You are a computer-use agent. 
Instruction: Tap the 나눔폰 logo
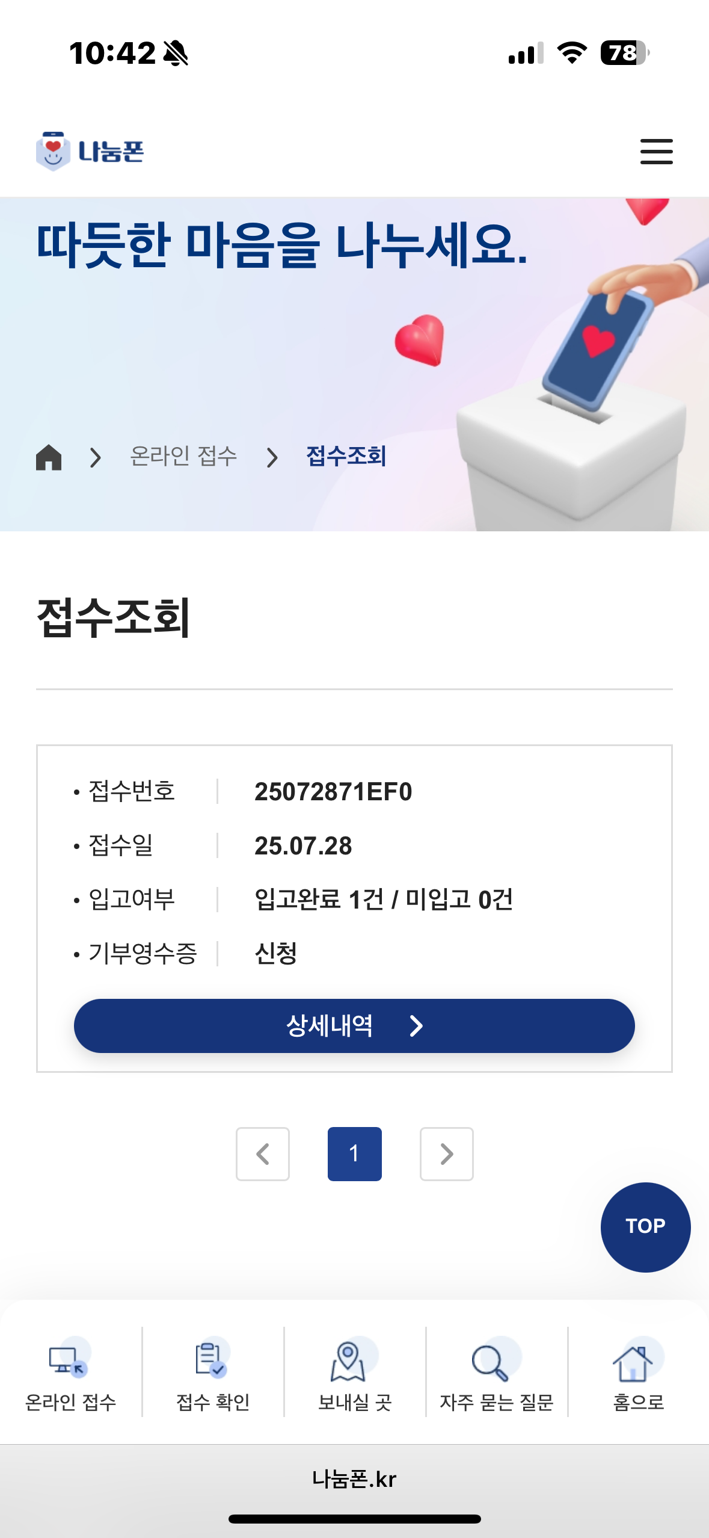pyautogui.click(x=90, y=151)
